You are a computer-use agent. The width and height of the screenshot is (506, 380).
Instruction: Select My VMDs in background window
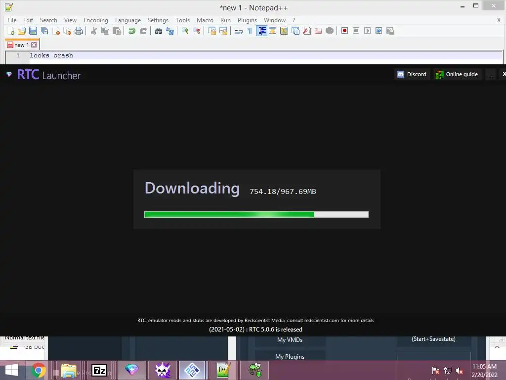(x=290, y=340)
